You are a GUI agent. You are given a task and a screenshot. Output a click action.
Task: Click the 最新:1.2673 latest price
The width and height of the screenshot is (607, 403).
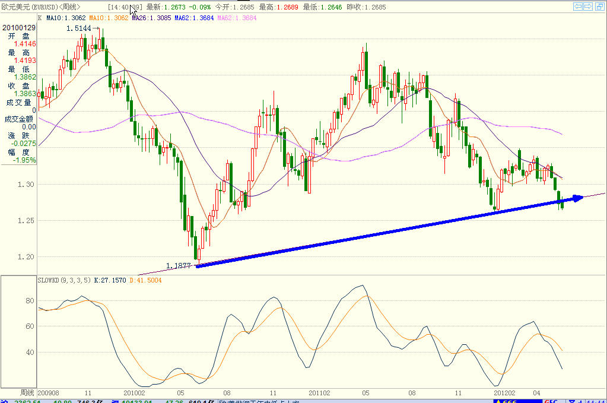tap(166, 7)
